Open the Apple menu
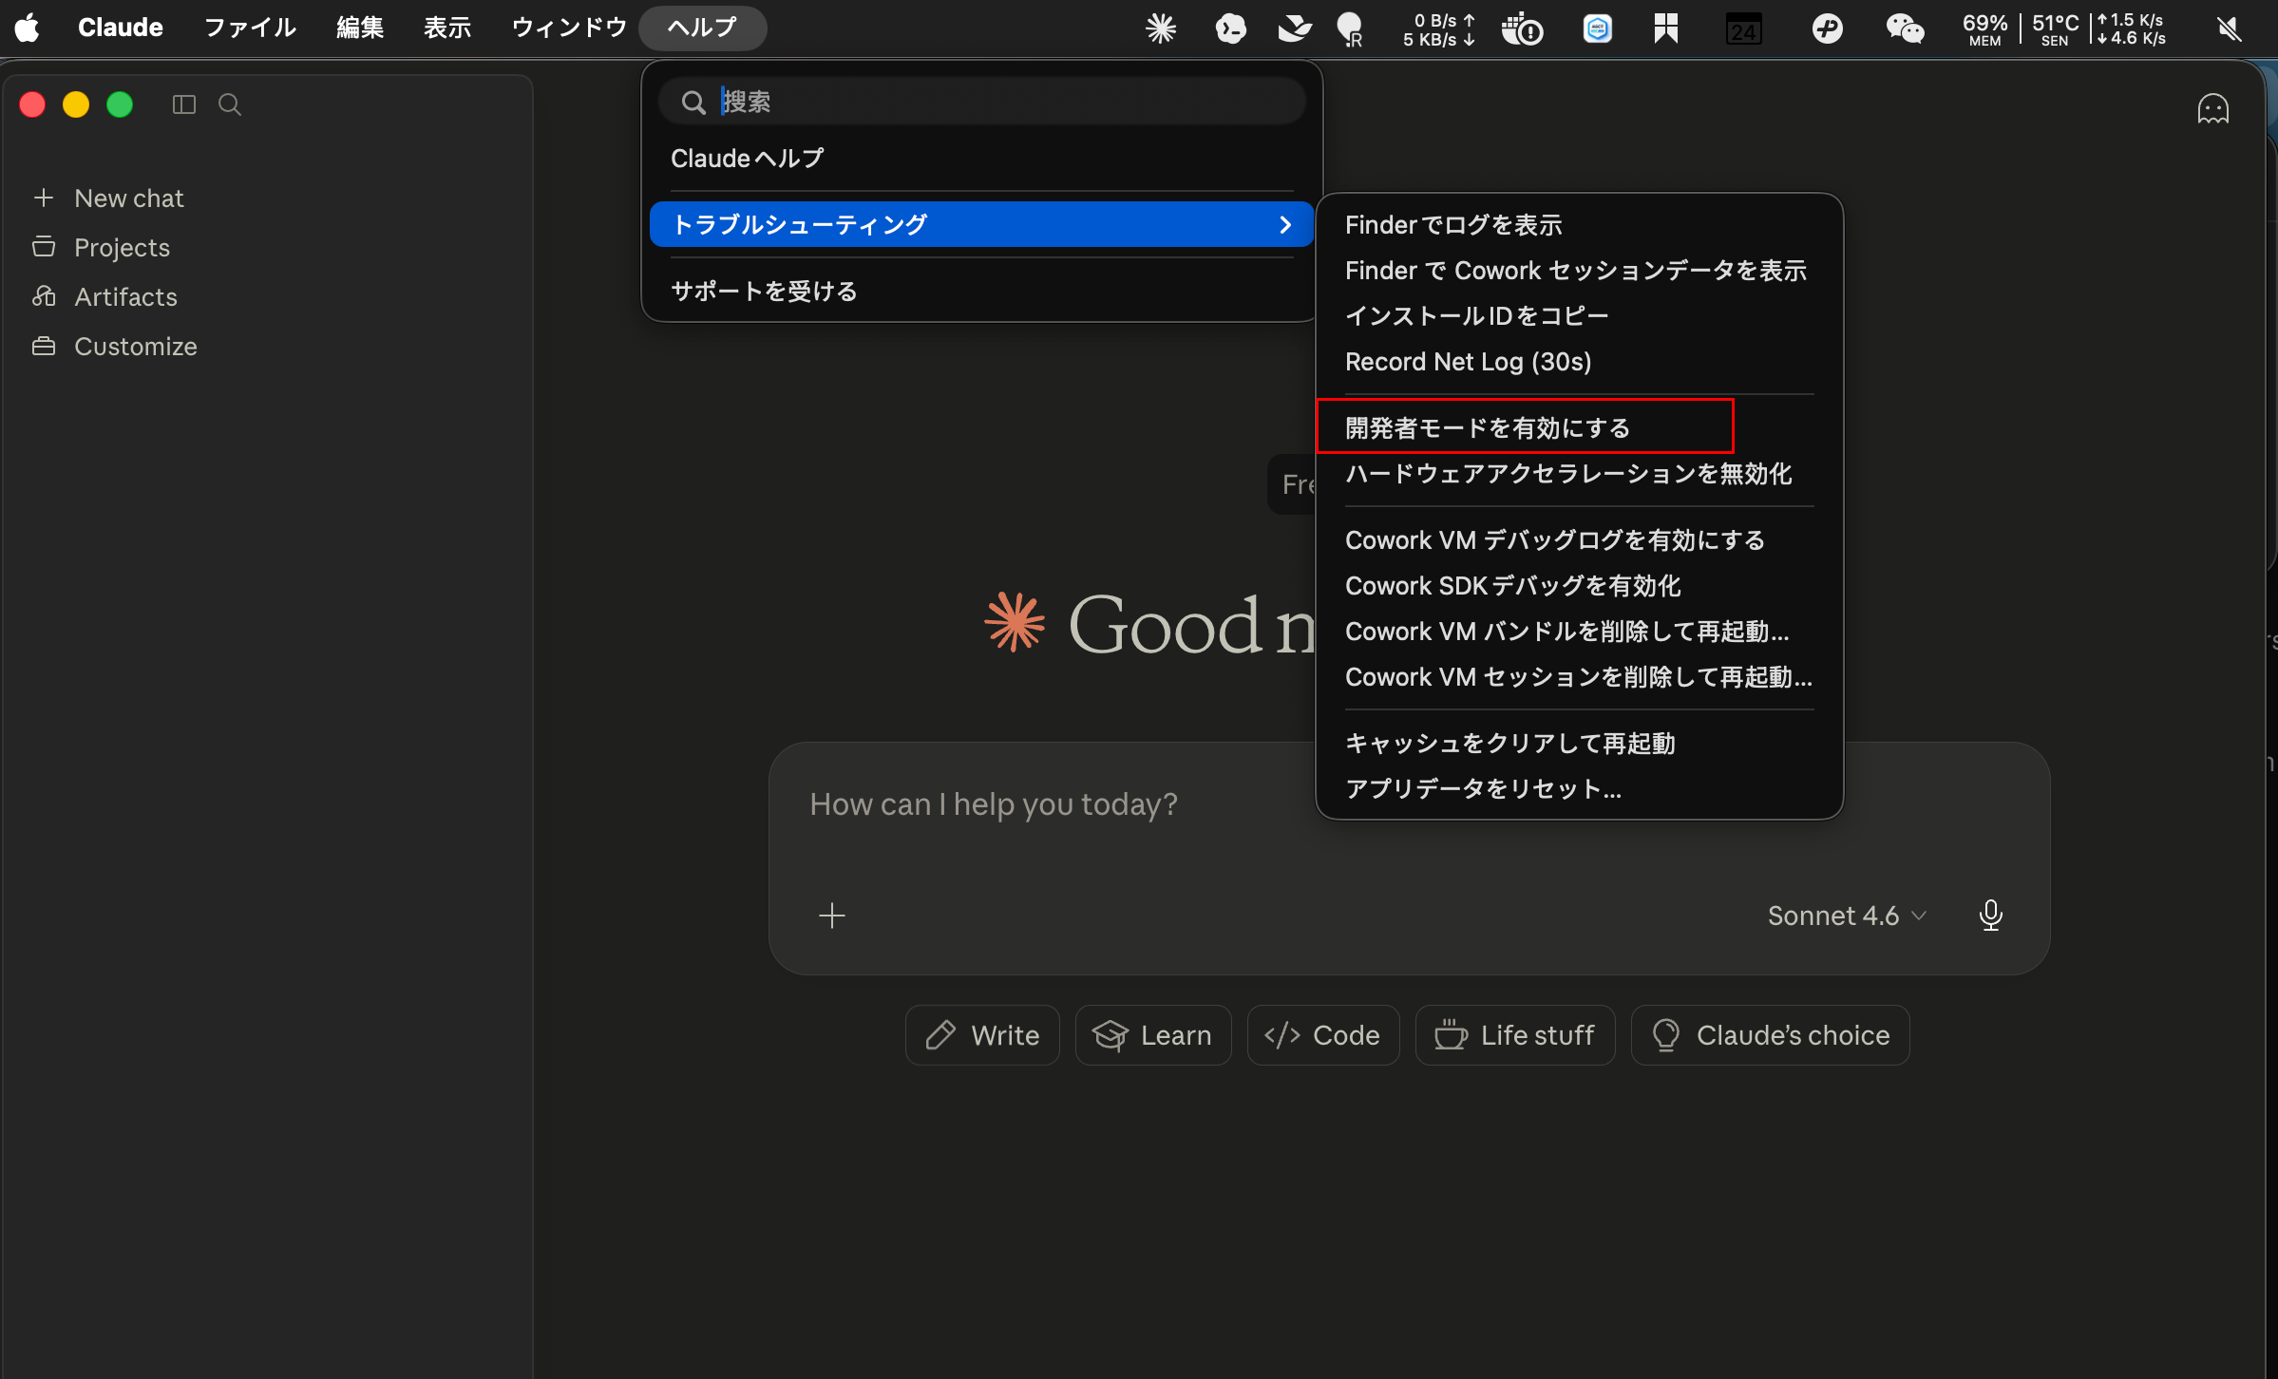Screen dimensions: 2278x1379 pos(28,28)
